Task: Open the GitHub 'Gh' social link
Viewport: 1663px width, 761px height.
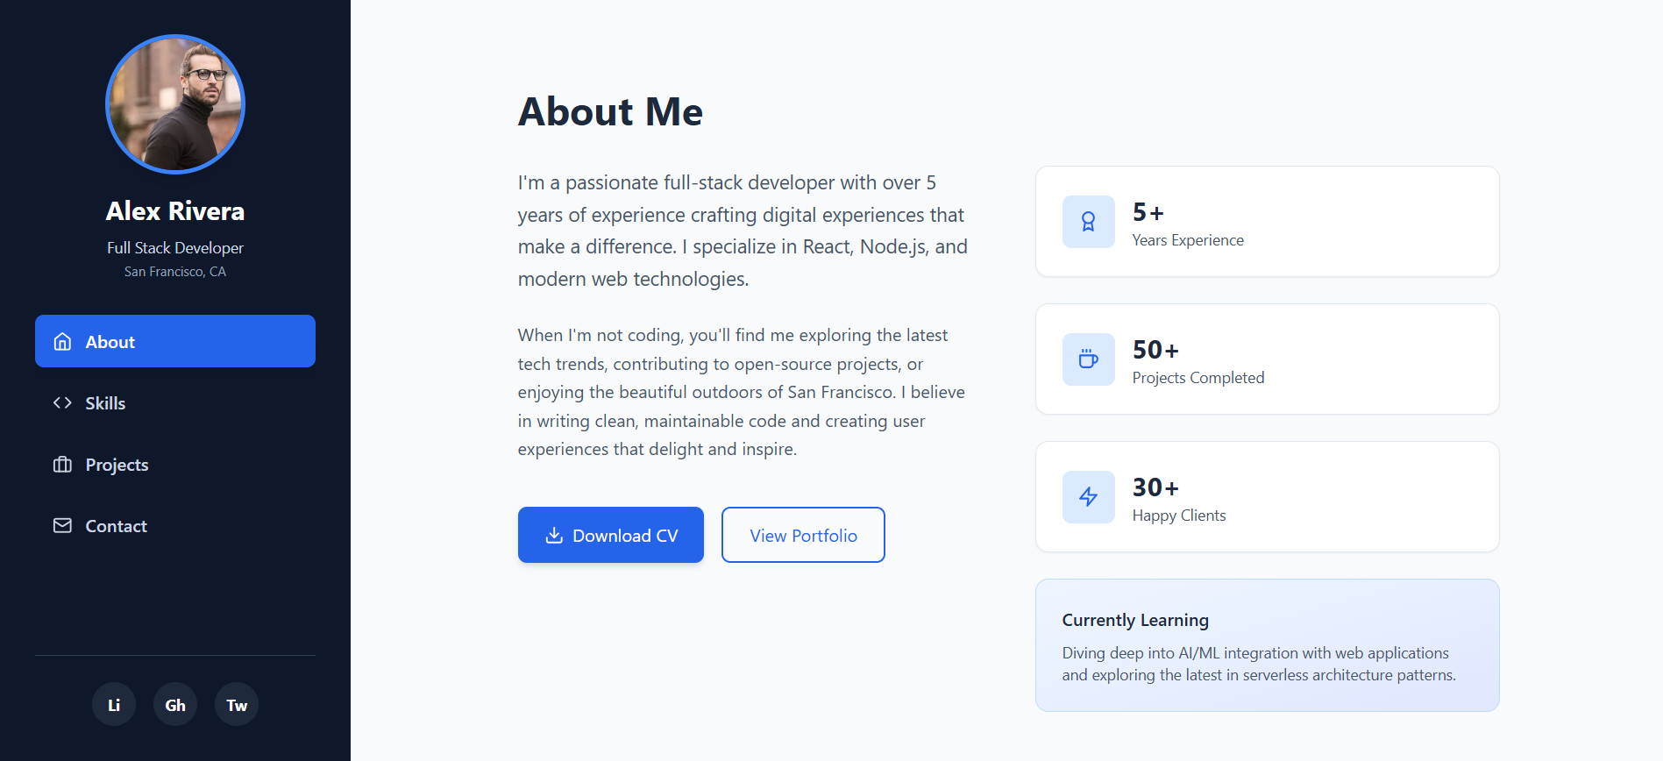Action: (x=175, y=705)
